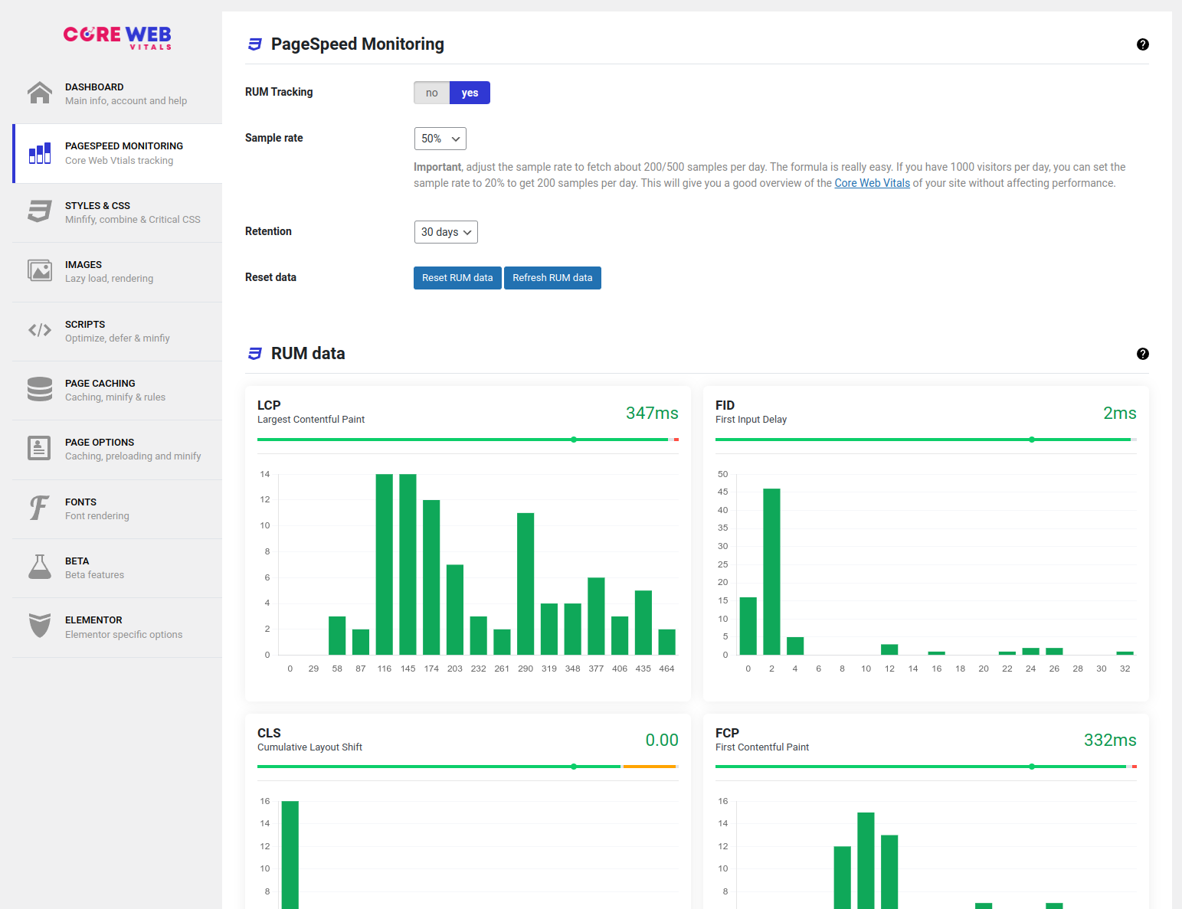The height and width of the screenshot is (909, 1182).
Task: Click the PageSpeed Monitoring bar chart icon
Action: 40,152
